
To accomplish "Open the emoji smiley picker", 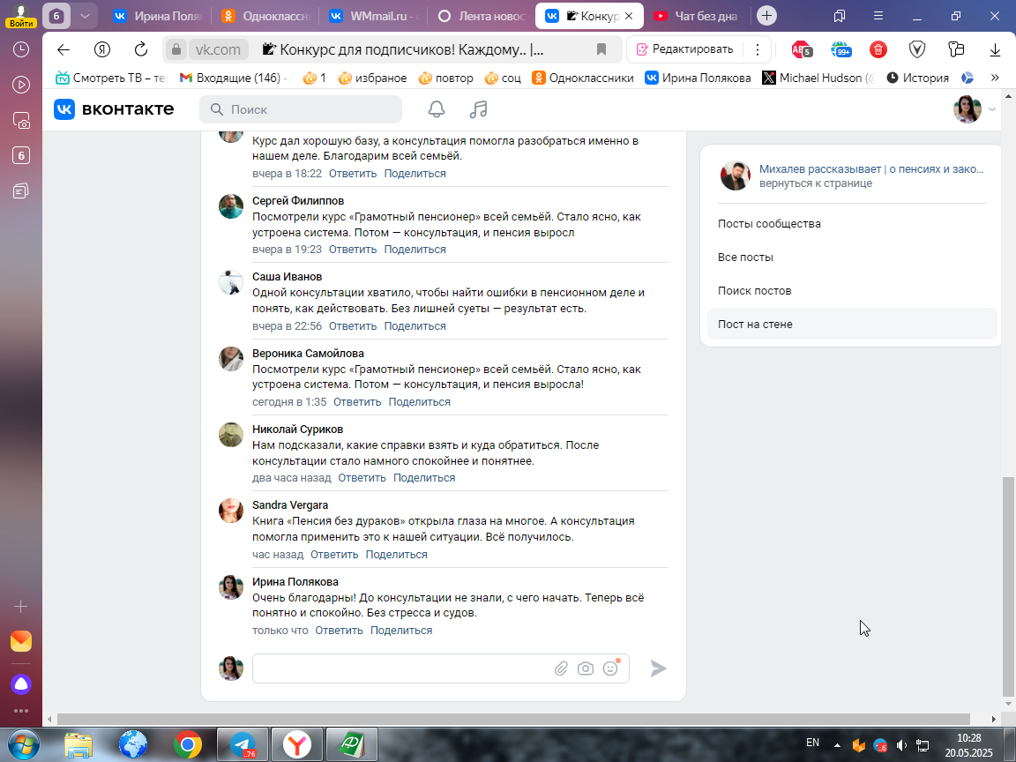I will (610, 669).
